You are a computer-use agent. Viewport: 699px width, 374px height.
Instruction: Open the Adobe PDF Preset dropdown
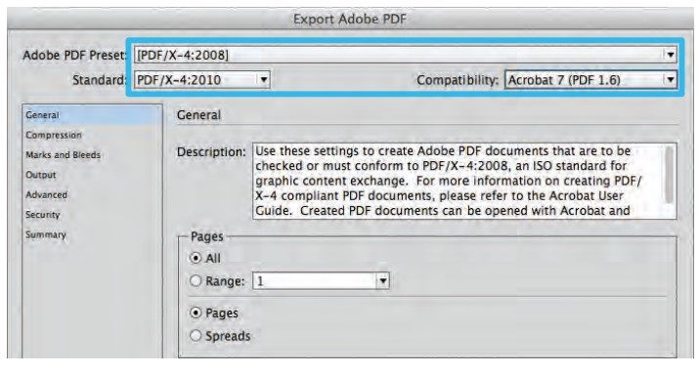pos(405,55)
